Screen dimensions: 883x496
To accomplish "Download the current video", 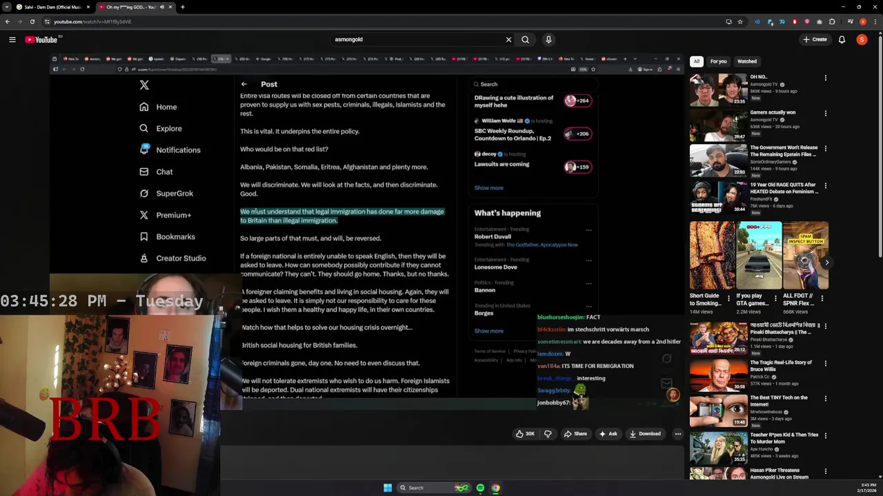I will 645,434.
